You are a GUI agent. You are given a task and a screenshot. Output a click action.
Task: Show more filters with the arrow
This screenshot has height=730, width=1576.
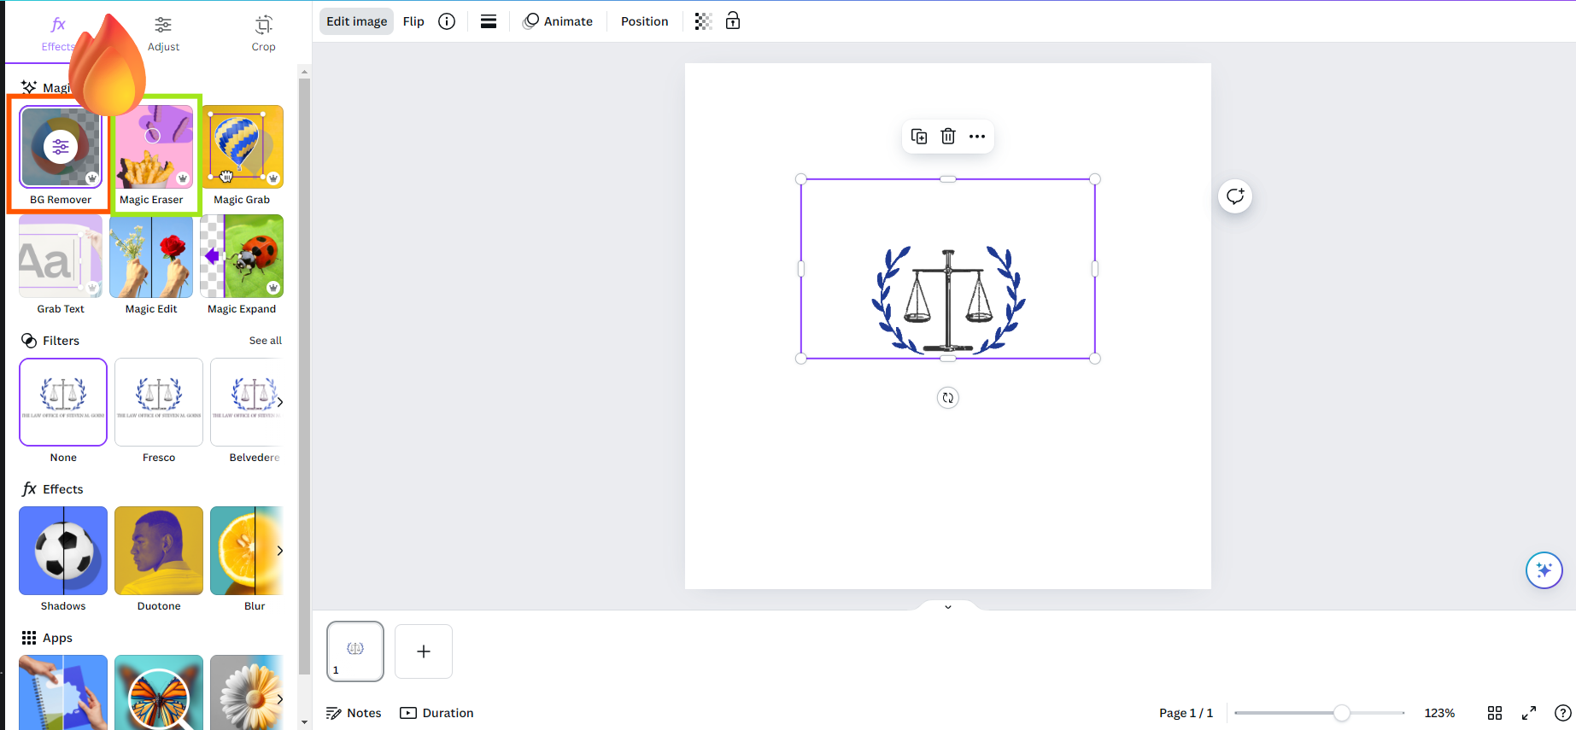(x=279, y=402)
